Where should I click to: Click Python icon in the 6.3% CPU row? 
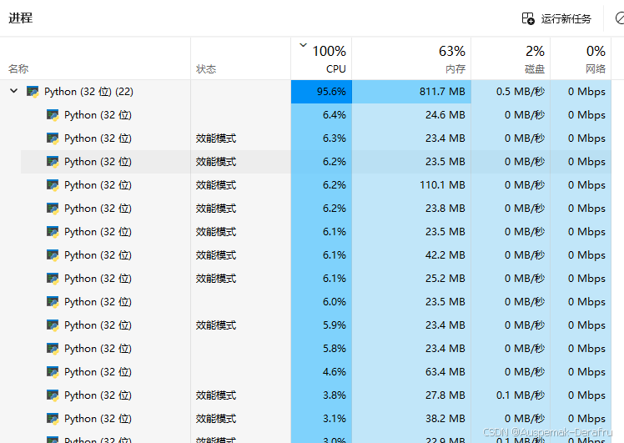tap(53, 138)
